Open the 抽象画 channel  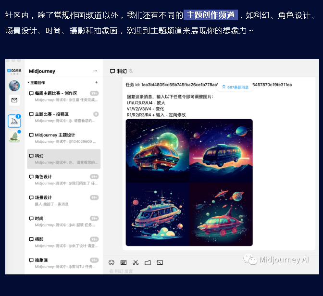63,263
